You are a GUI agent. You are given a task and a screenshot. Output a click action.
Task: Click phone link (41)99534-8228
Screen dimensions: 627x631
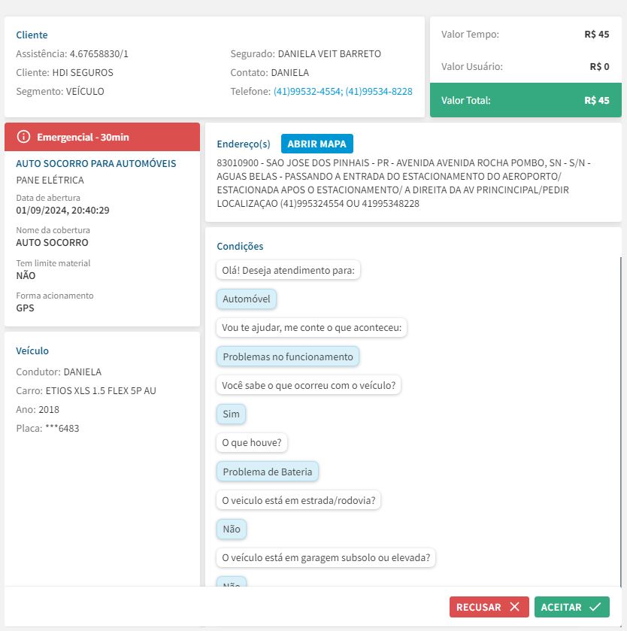[379, 92]
